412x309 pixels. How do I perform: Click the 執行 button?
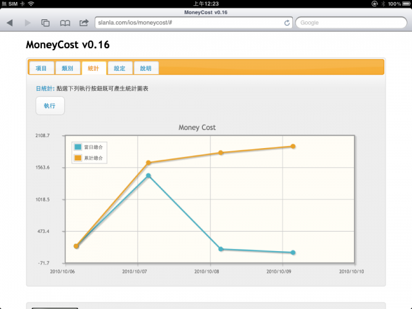[x=50, y=106]
